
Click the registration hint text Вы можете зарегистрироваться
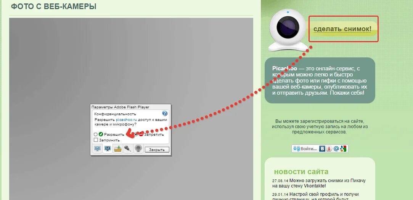pyautogui.click(x=320, y=127)
